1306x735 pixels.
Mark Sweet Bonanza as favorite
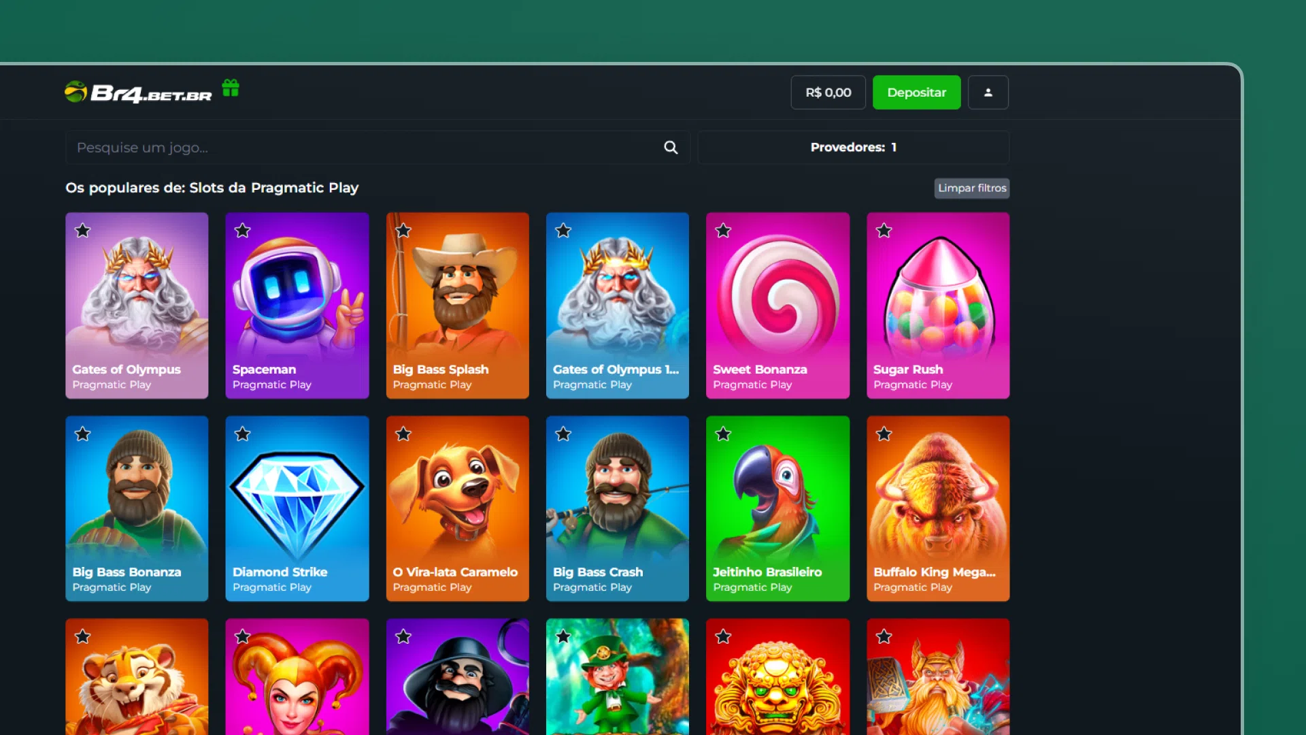pos(723,231)
